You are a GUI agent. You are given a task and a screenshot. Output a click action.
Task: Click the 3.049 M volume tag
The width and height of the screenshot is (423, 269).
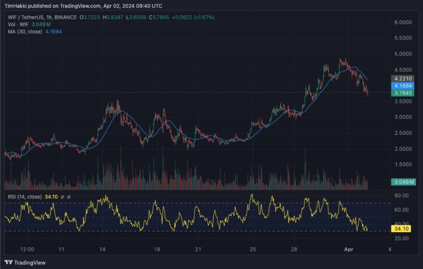403,182
